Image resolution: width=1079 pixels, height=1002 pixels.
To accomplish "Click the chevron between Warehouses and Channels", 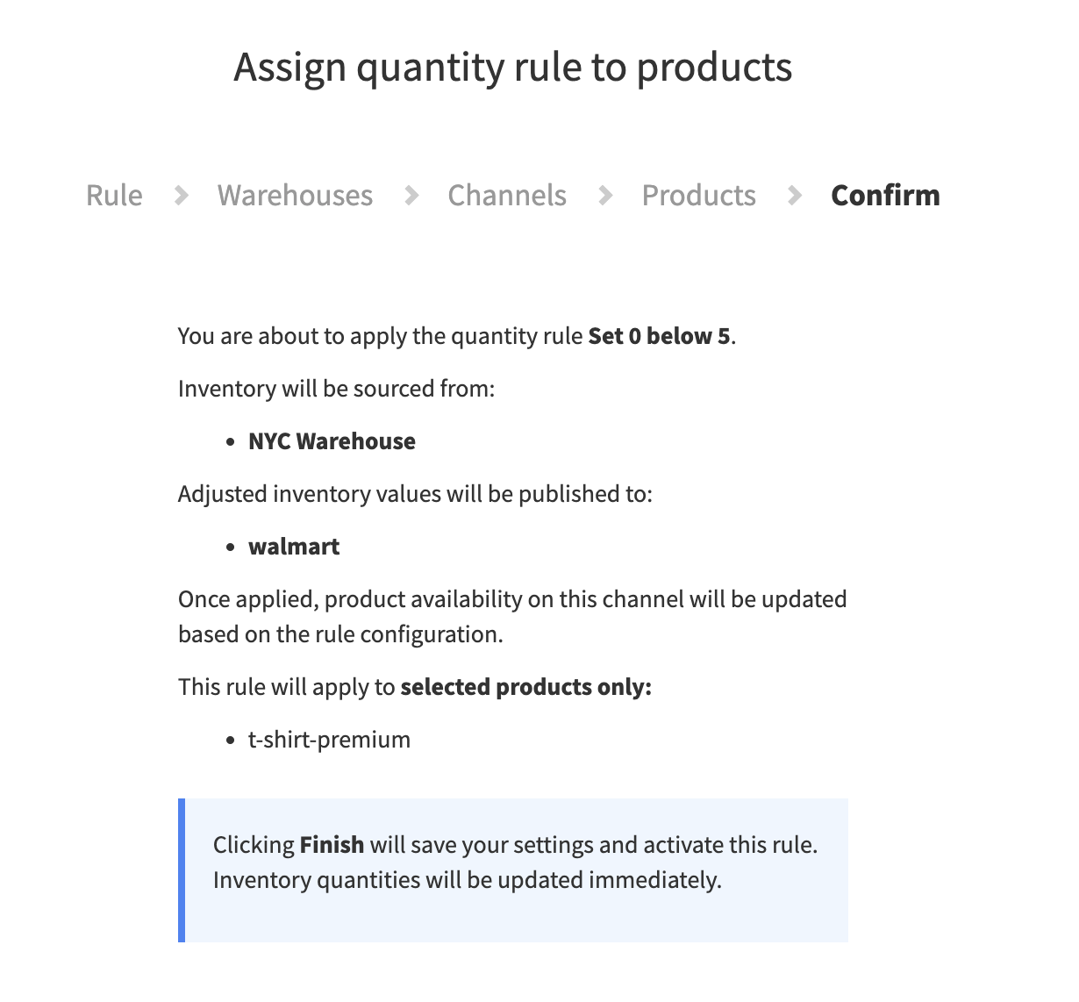I will click(411, 195).
